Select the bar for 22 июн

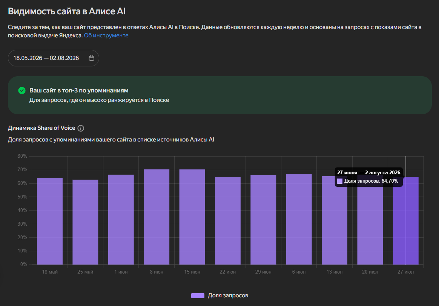pyautogui.click(x=228, y=221)
